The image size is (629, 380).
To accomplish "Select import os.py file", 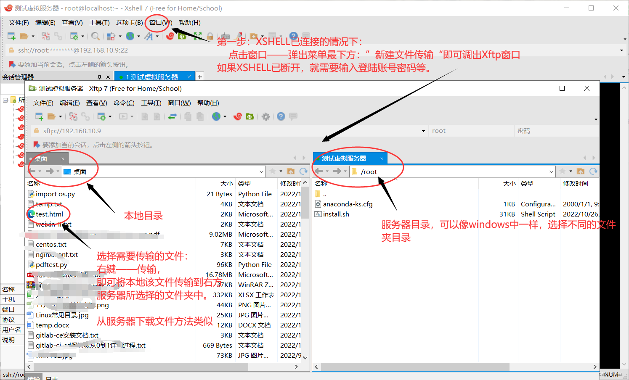I will tap(55, 194).
